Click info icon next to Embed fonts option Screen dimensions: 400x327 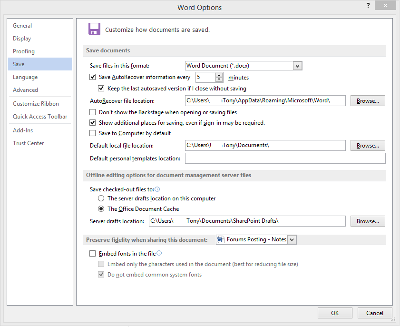coord(159,253)
